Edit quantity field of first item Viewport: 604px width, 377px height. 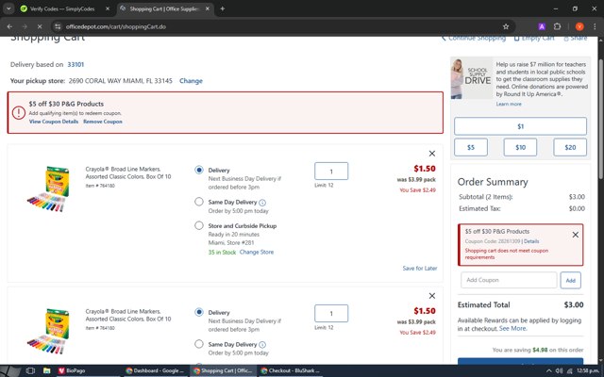pos(331,172)
